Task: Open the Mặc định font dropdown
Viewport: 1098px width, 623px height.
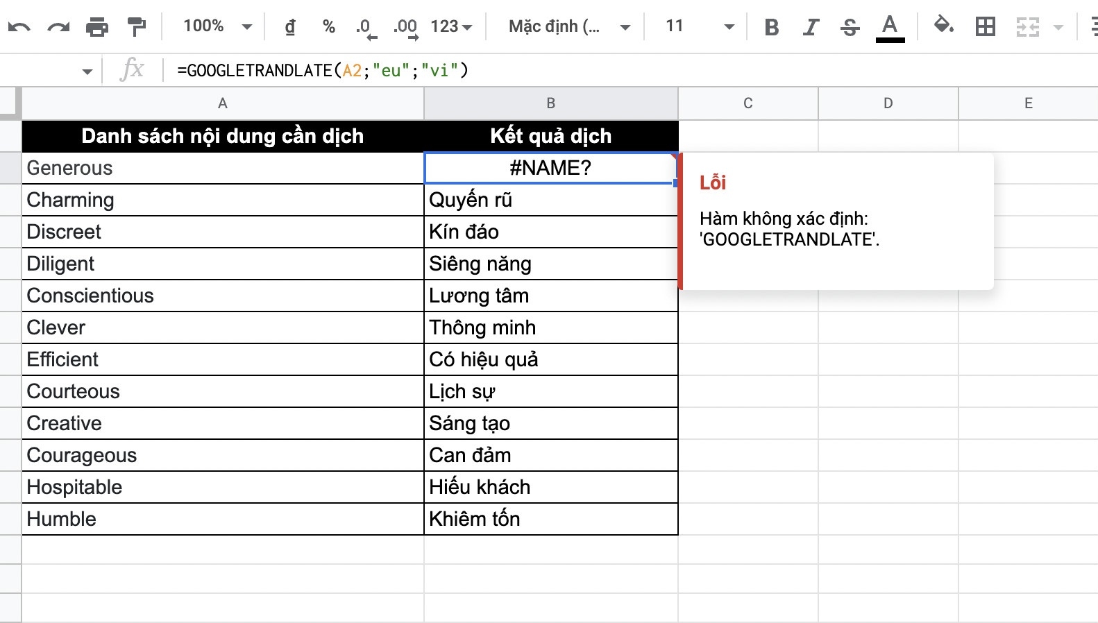Action: [569, 27]
